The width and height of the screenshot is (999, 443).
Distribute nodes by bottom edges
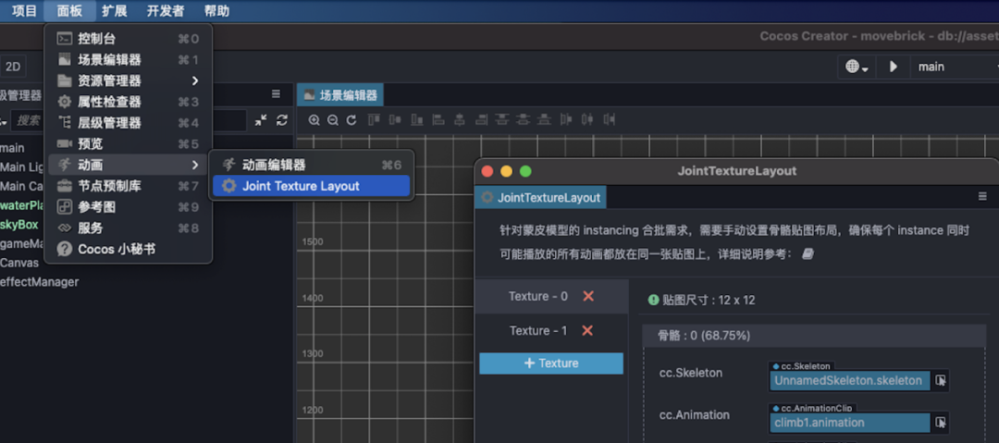[544, 119]
